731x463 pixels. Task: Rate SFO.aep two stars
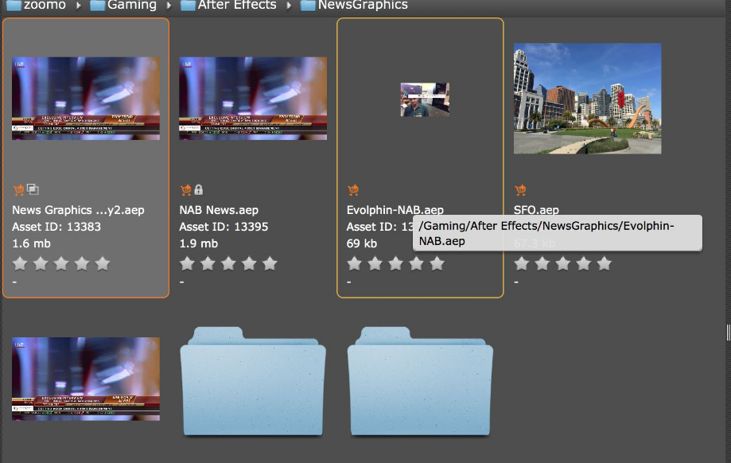pyautogui.click(x=542, y=264)
